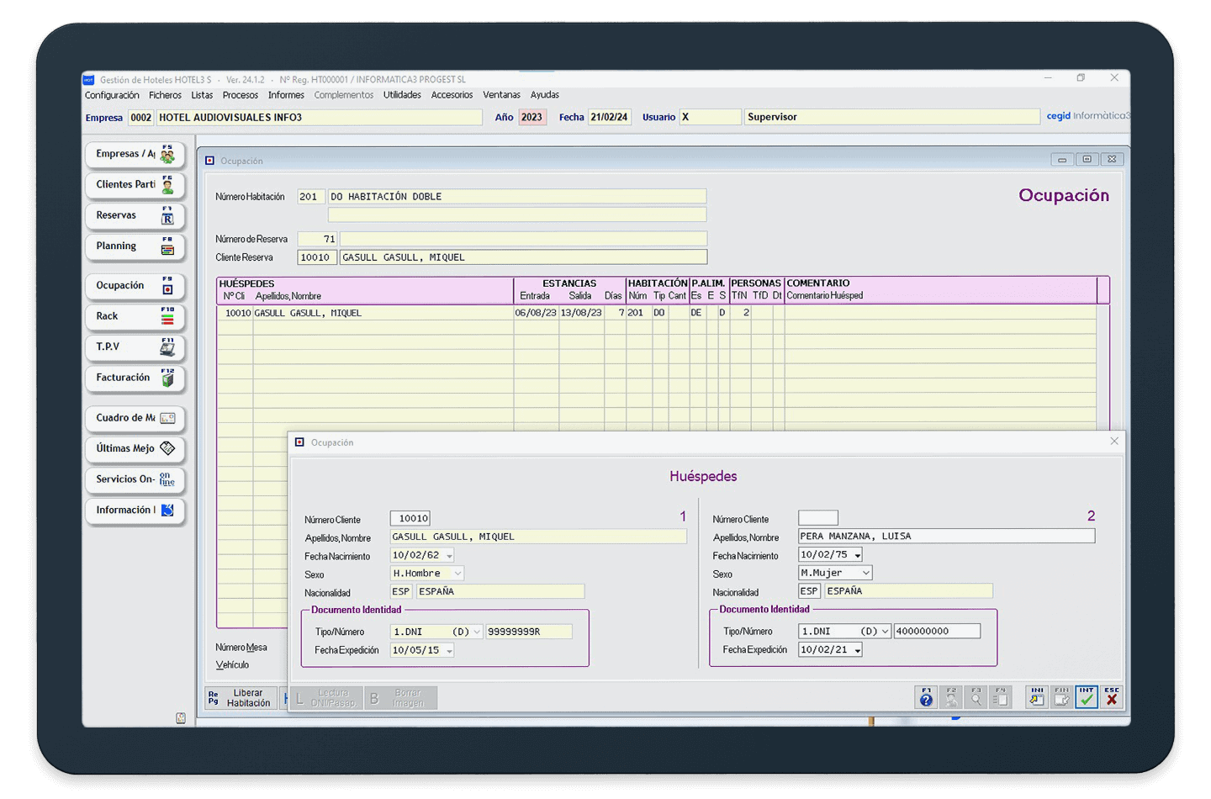The image size is (1211, 799).
Task: Open guest 2 document type DNI dropdown
Action: pos(885,632)
